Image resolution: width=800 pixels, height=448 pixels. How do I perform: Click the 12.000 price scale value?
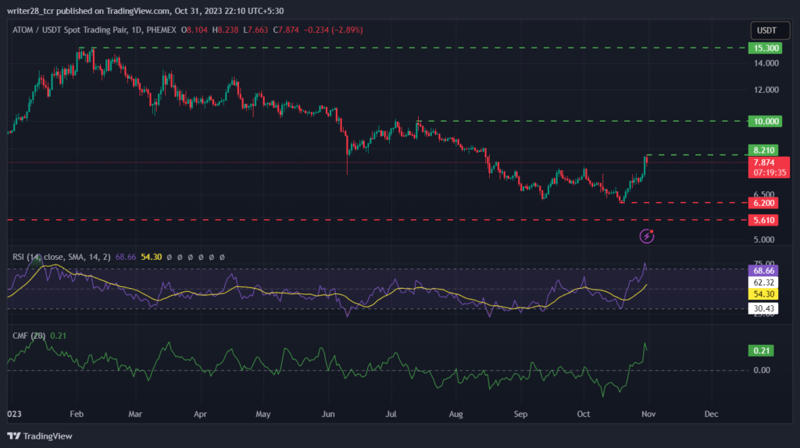766,90
